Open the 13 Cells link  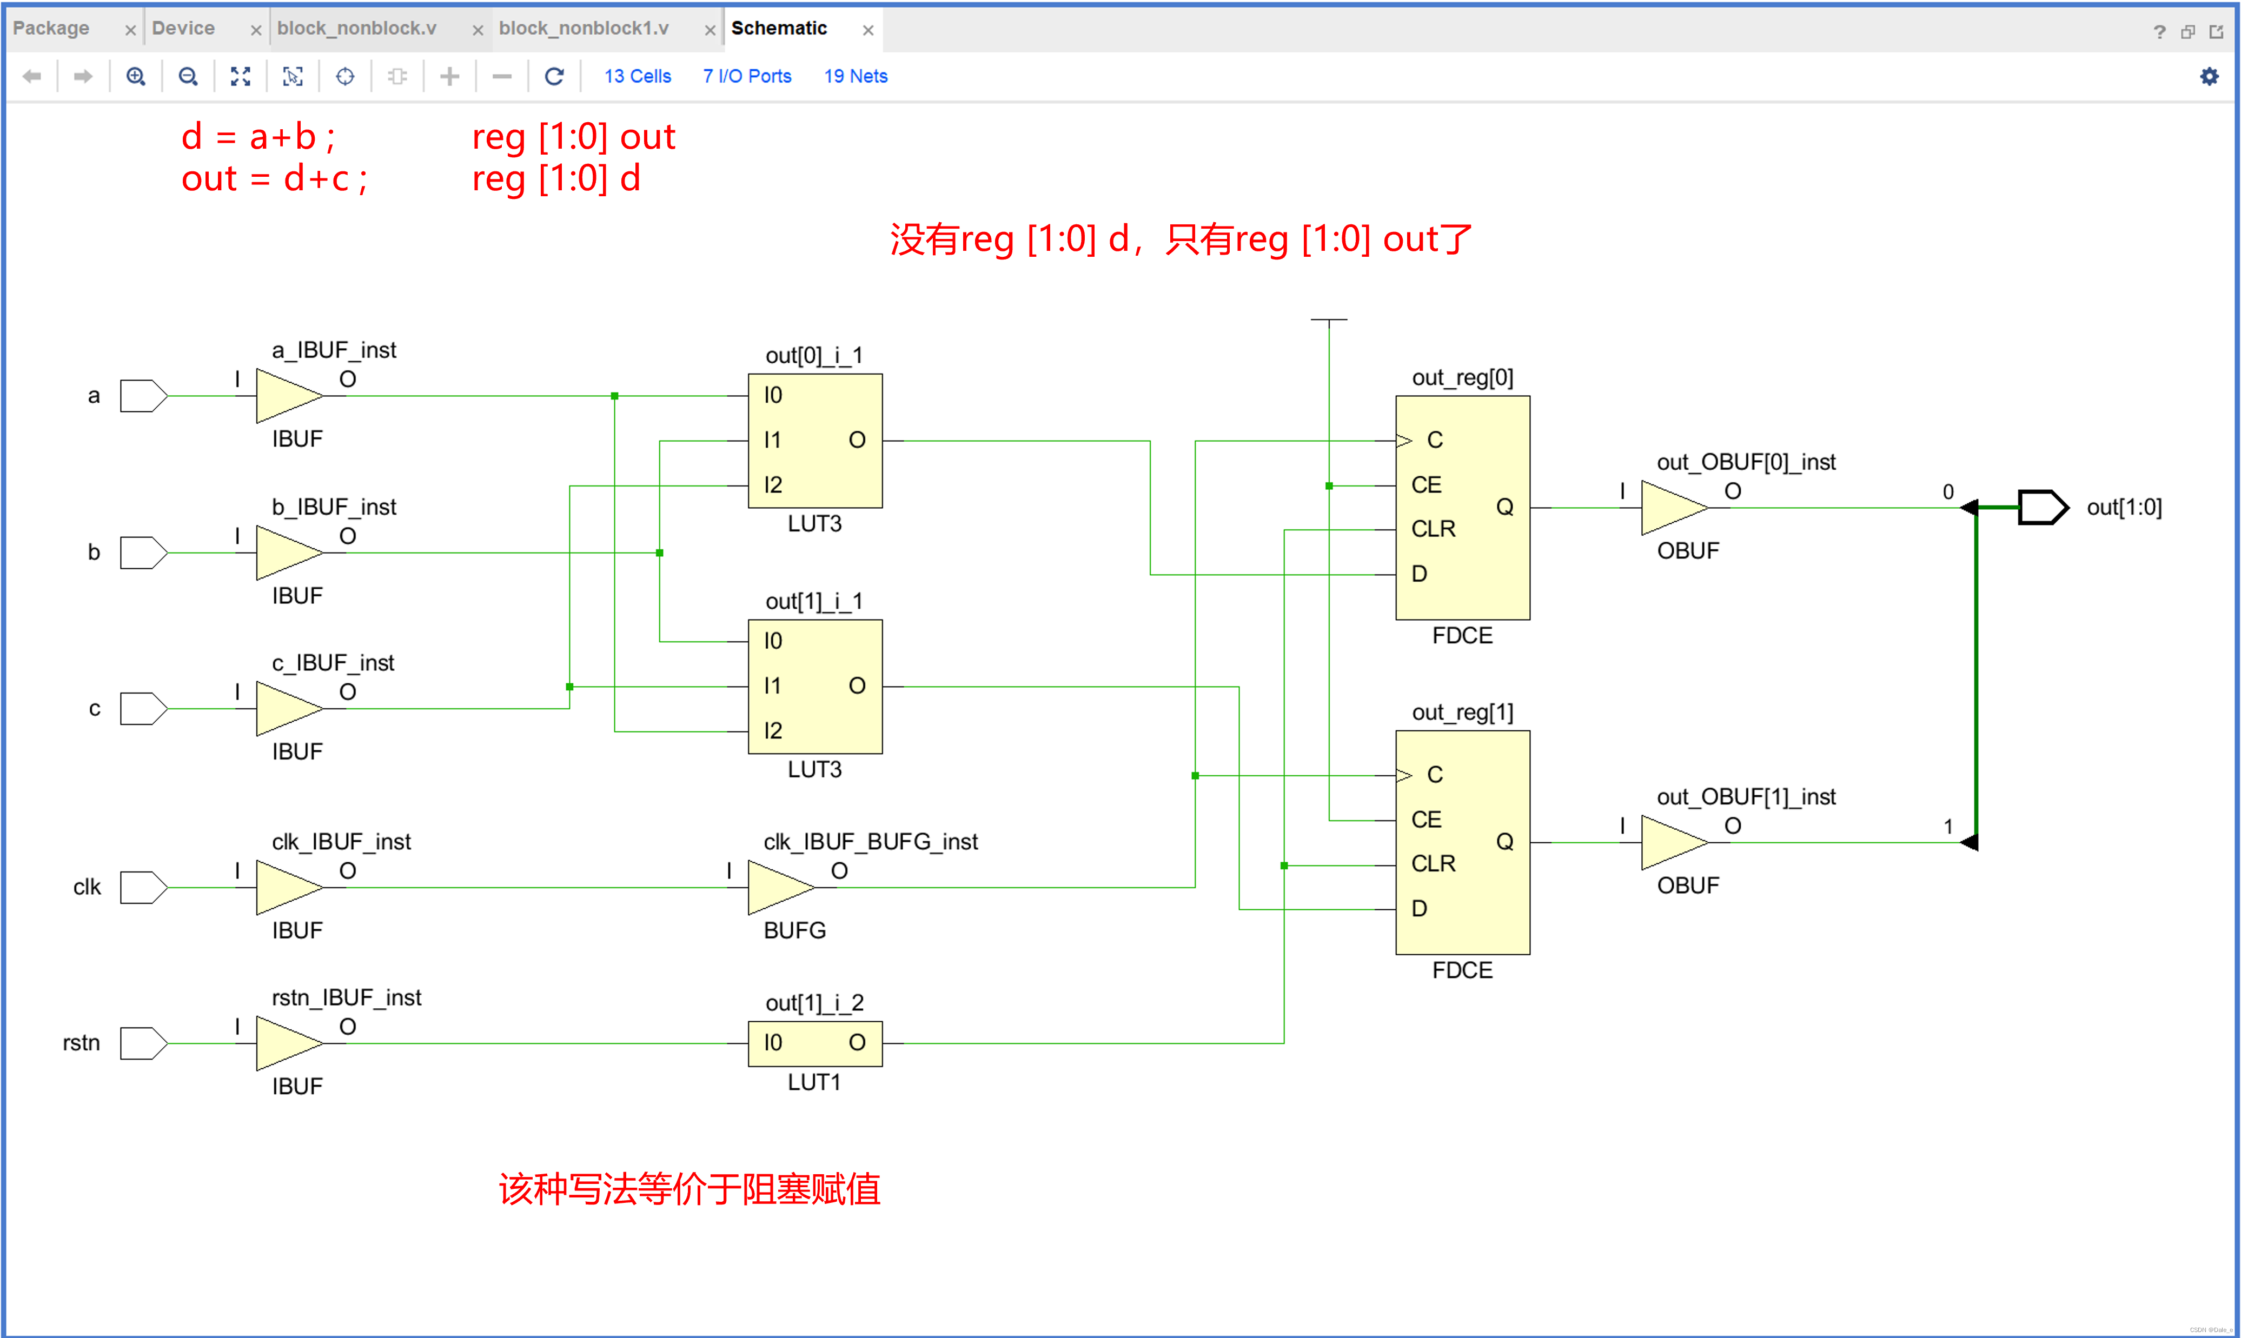637,77
